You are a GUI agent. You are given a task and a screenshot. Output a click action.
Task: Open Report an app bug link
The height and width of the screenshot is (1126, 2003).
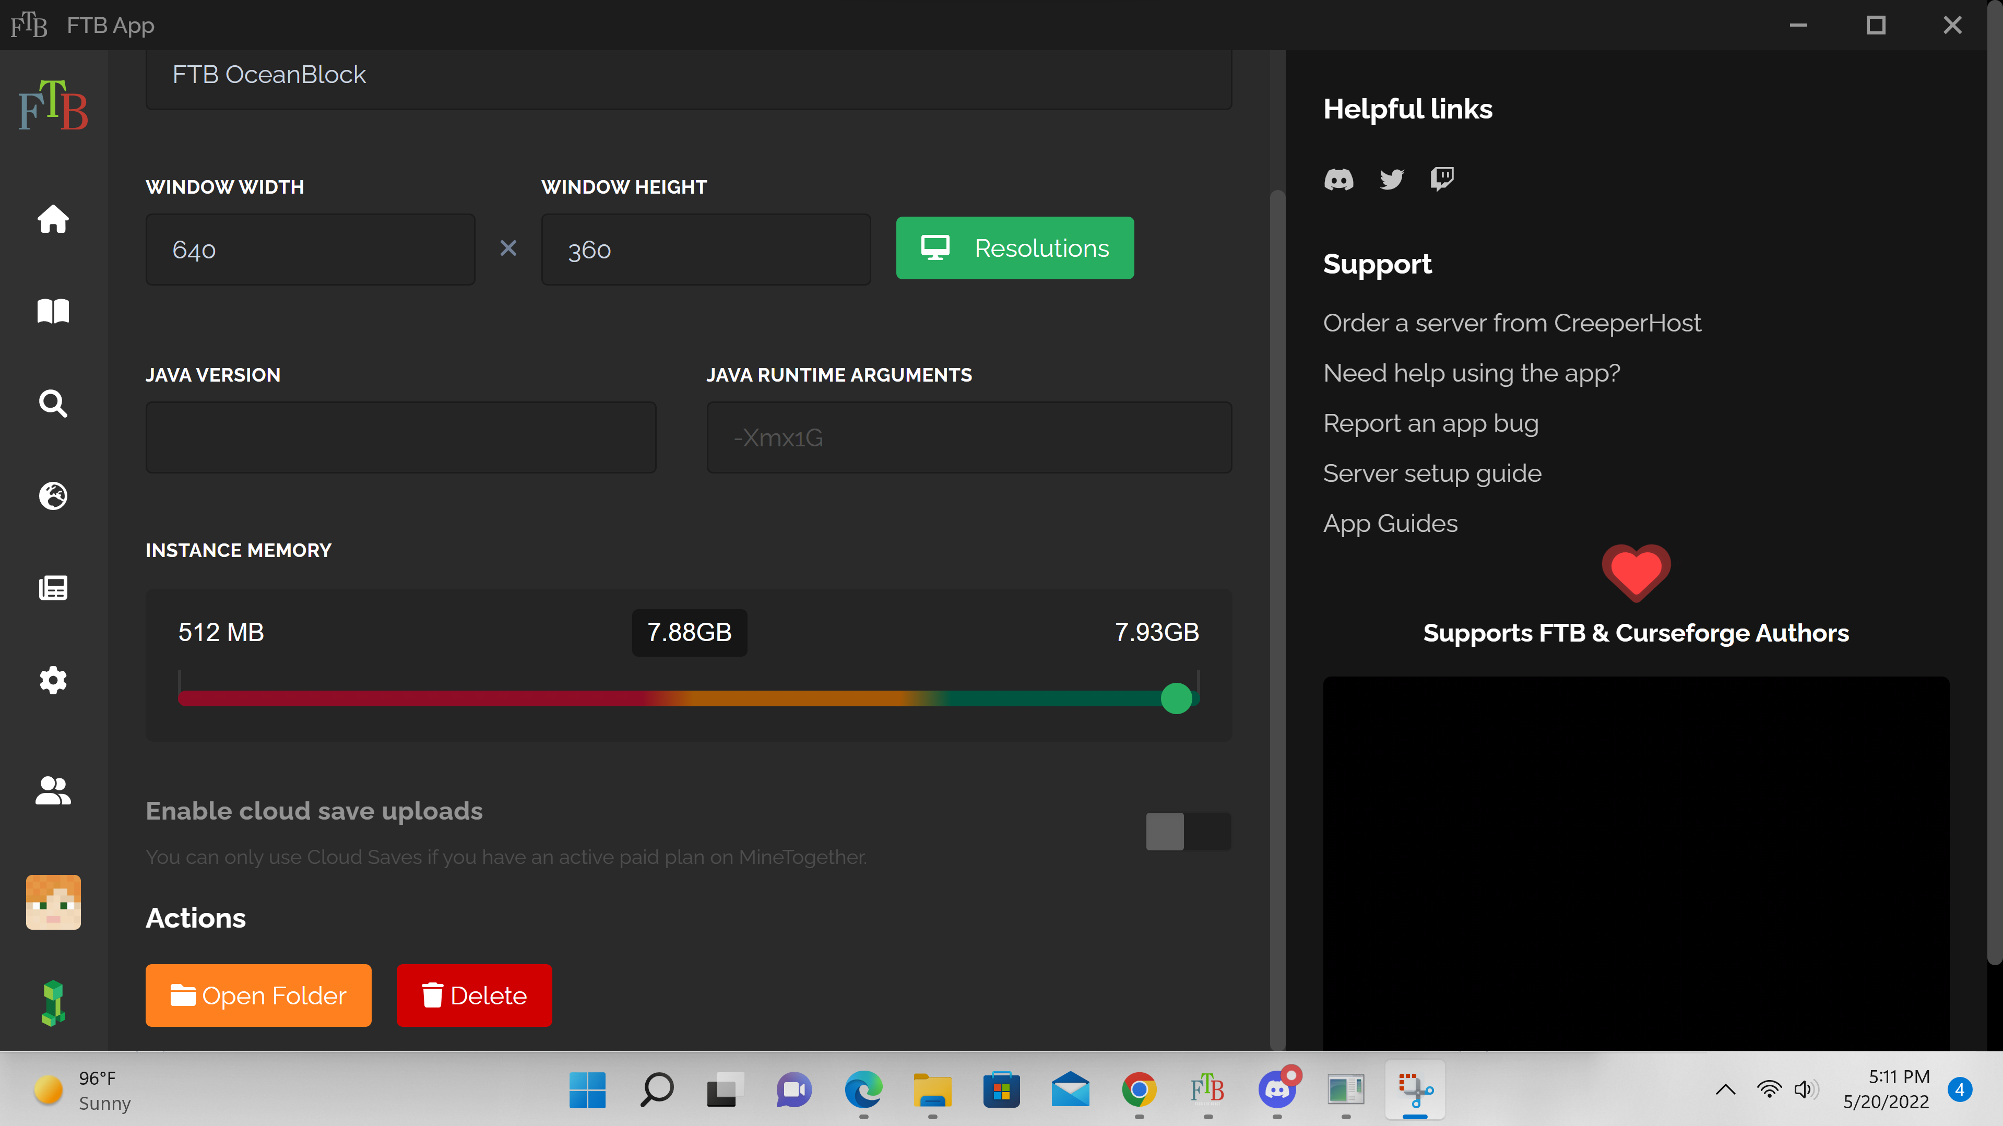pyautogui.click(x=1431, y=423)
